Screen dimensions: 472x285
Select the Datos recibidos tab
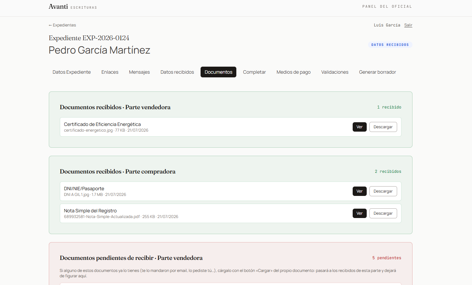click(177, 72)
